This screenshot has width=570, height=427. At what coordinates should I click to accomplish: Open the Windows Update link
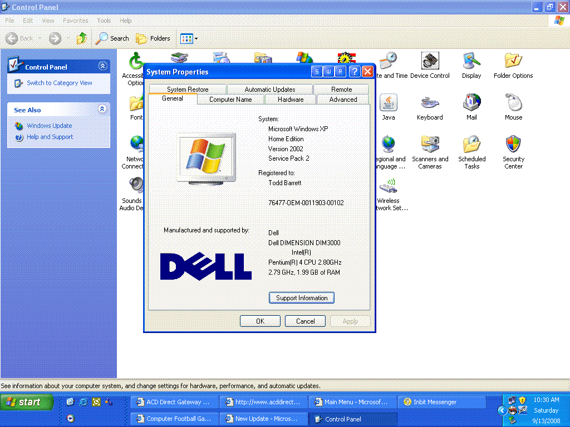tap(50, 126)
